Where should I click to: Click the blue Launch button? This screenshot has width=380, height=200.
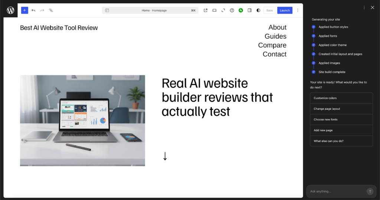285,10
